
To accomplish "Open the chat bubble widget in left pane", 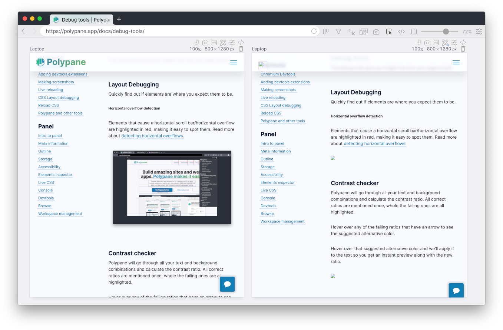I will pyautogui.click(x=227, y=284).
